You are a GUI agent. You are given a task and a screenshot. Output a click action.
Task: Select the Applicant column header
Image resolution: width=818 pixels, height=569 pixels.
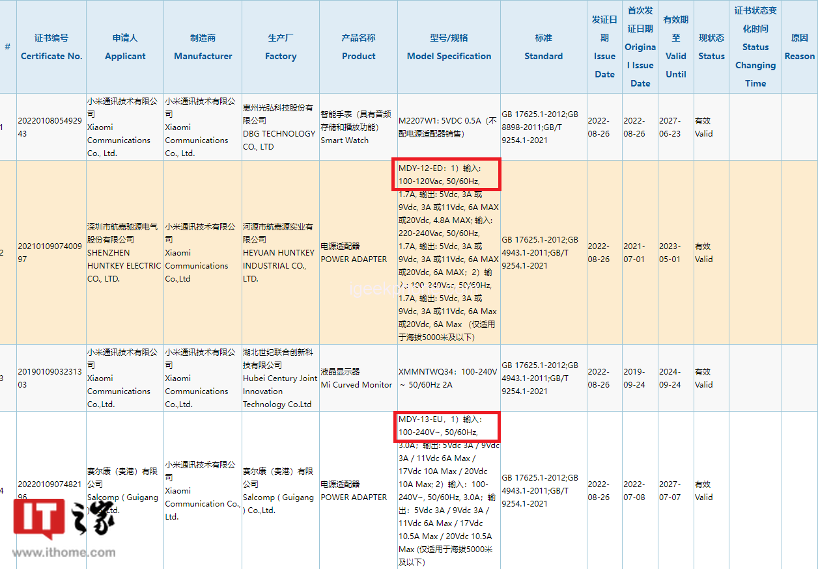(125, 47)
